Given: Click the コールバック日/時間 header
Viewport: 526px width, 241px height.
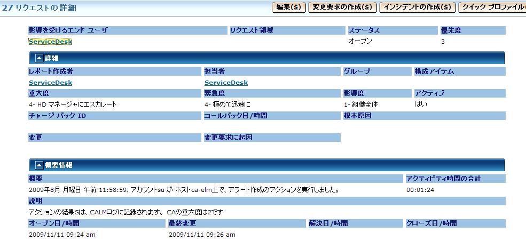Looking at the screenshot, I should (272, 116).
